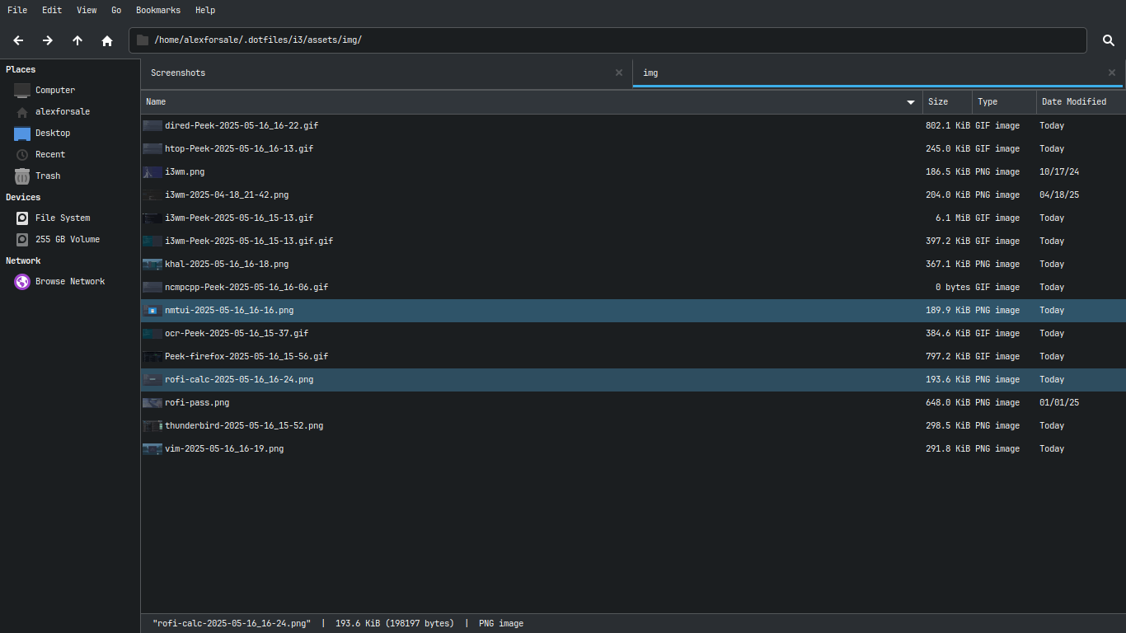Click thumbnail of khal-2025-05-16_16-18.png

click(x=152, y=264)
